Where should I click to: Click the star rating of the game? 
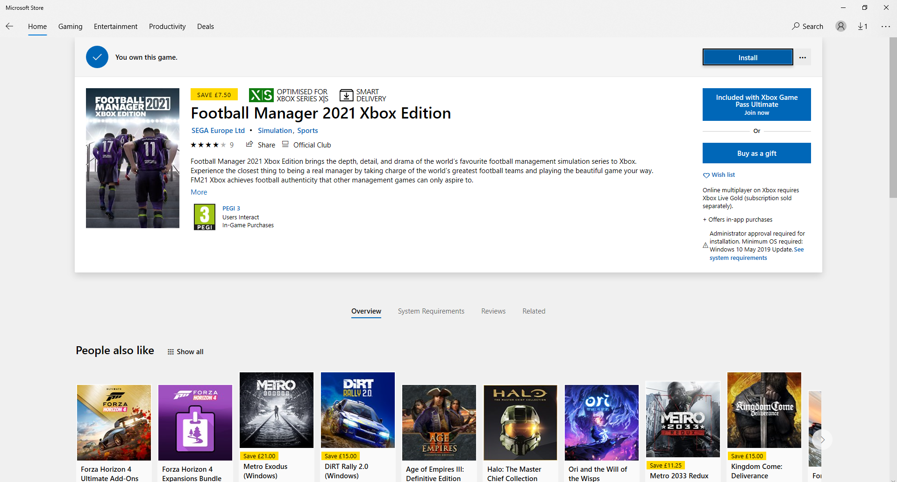tap(208, 145)
